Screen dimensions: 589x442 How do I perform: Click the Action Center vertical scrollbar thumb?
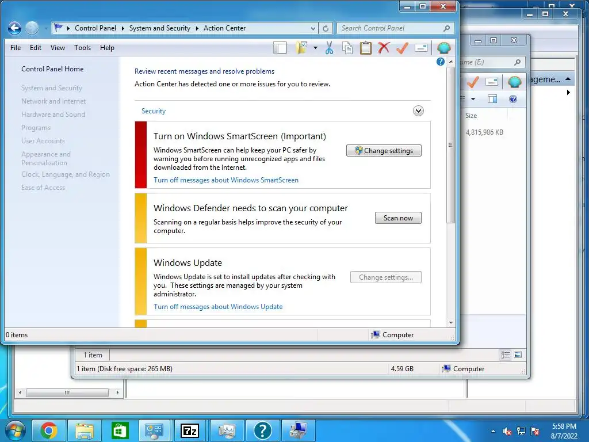point(451,145)
